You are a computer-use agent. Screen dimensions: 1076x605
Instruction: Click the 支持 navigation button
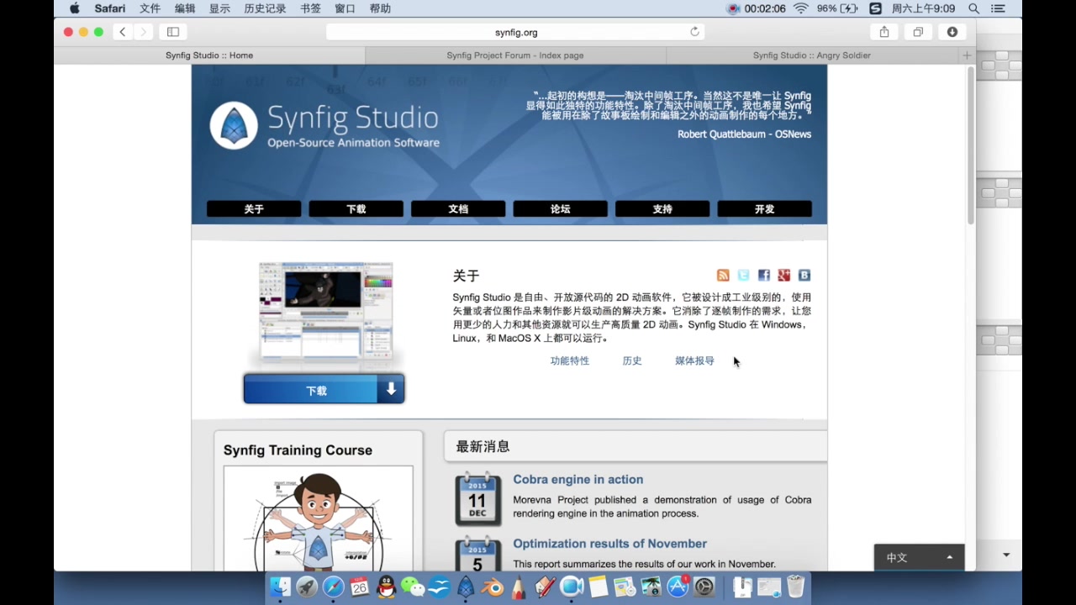point(662,209)
